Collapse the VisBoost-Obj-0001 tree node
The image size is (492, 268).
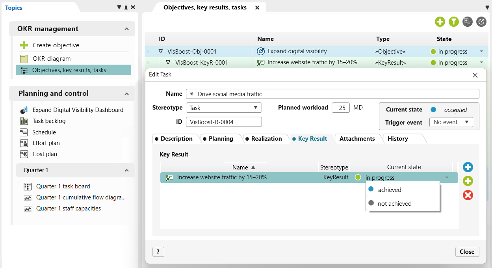tap(160, 51)
